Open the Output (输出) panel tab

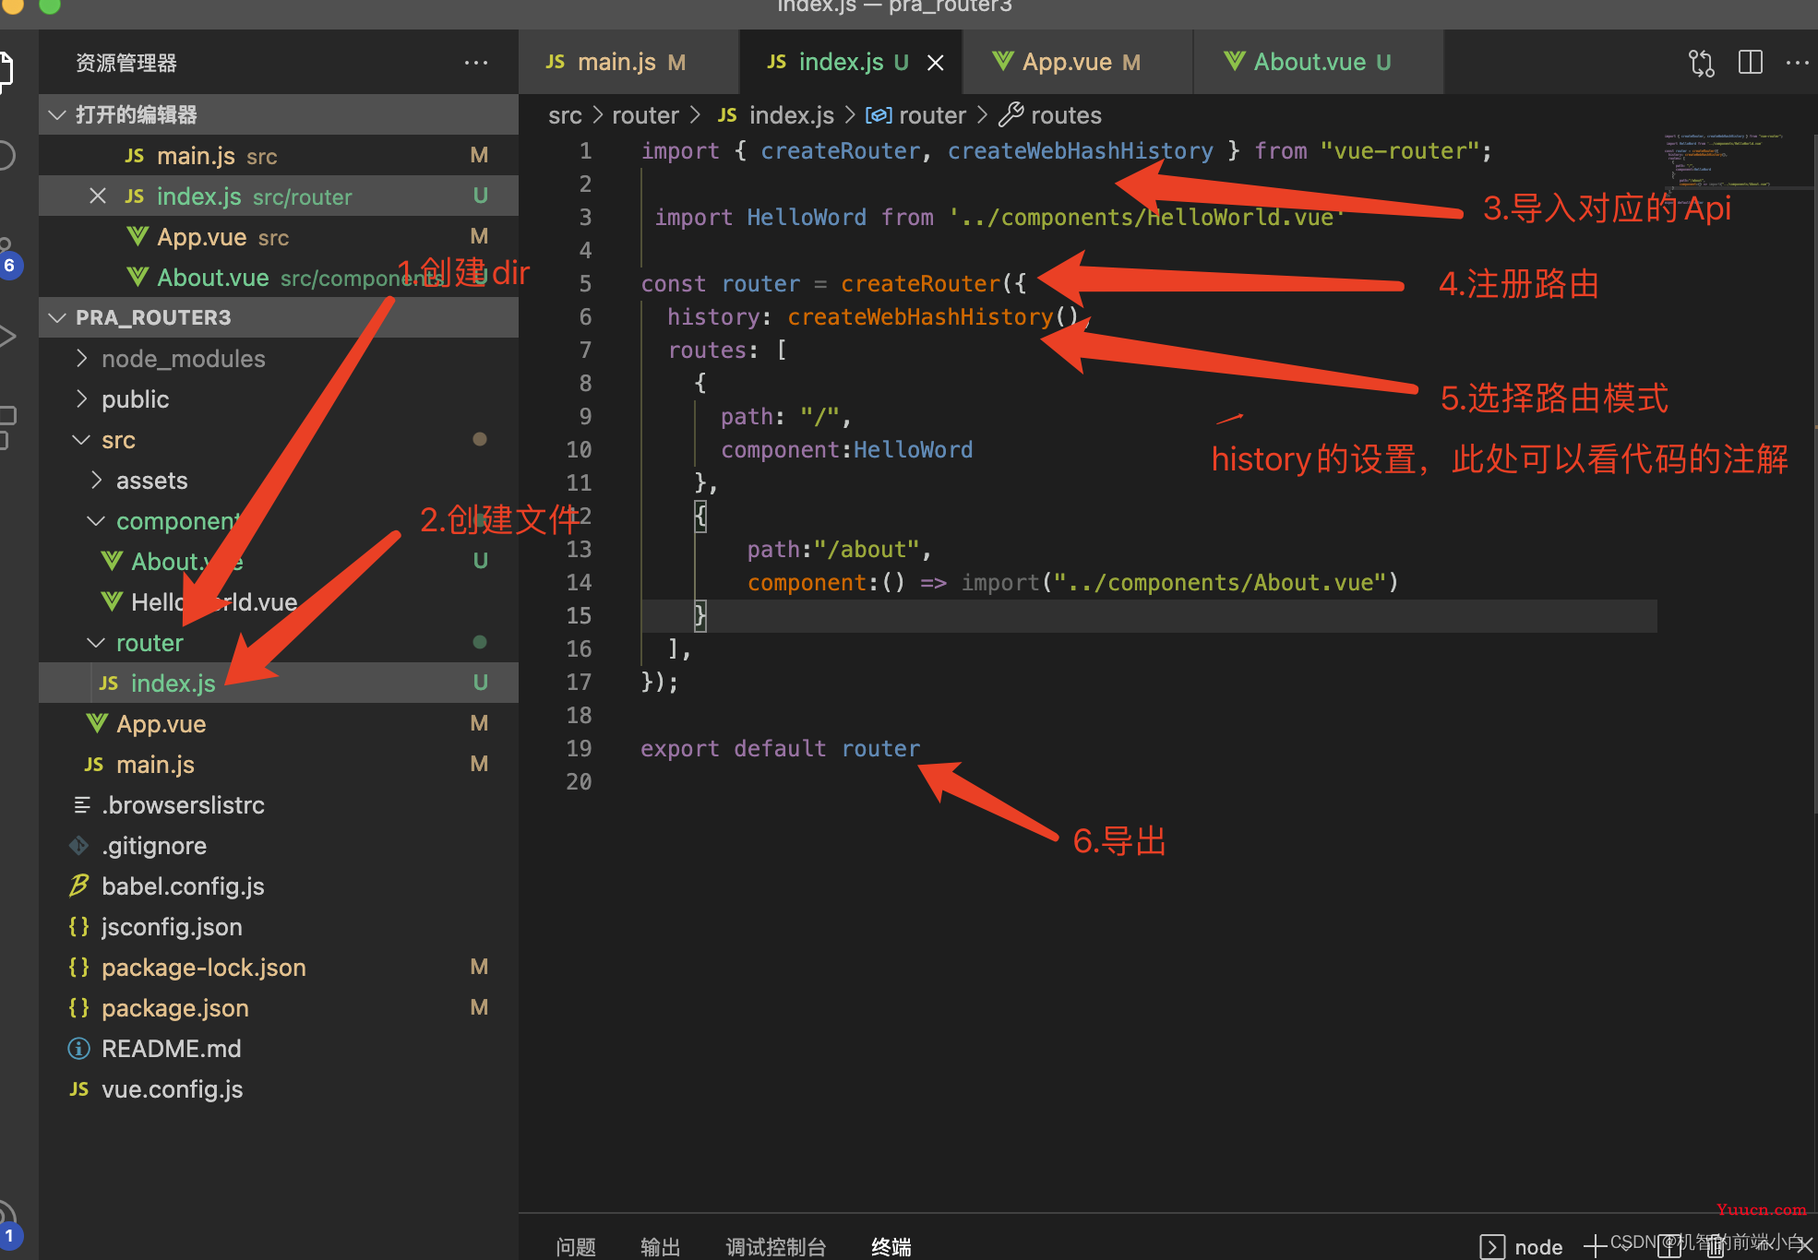(x=661, y=1246)
